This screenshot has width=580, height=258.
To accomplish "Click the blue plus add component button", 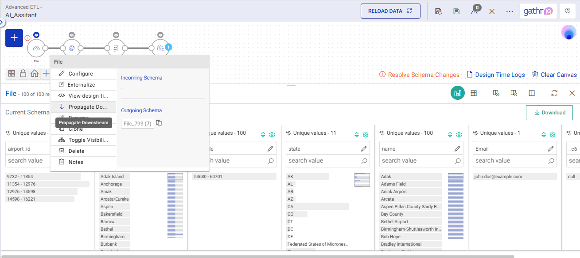I will click(14, 38).
